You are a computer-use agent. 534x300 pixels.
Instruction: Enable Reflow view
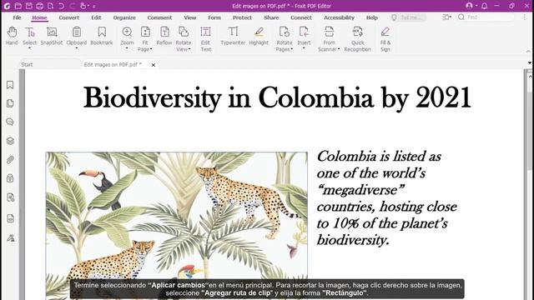tap(164, 36)
